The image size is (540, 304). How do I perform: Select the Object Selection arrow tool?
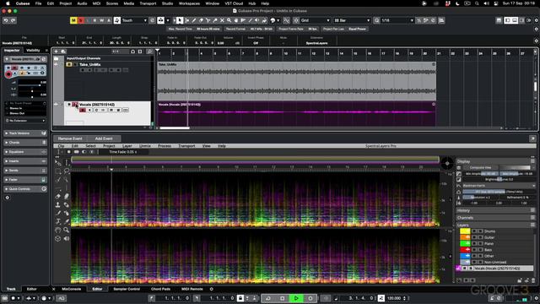pyautogui.click(x=180, y=20)
